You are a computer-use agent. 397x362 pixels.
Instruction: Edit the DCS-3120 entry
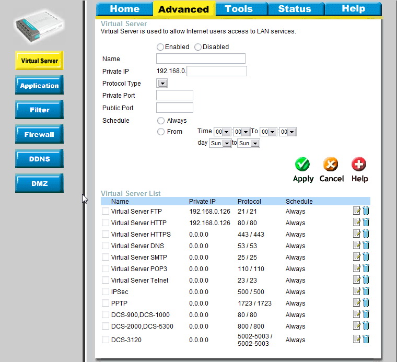[x=356, y=339]
